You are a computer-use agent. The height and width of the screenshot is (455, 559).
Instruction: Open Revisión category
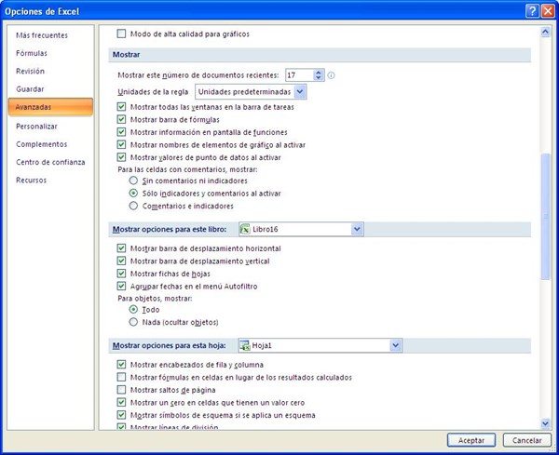click(x=31, y=72)
